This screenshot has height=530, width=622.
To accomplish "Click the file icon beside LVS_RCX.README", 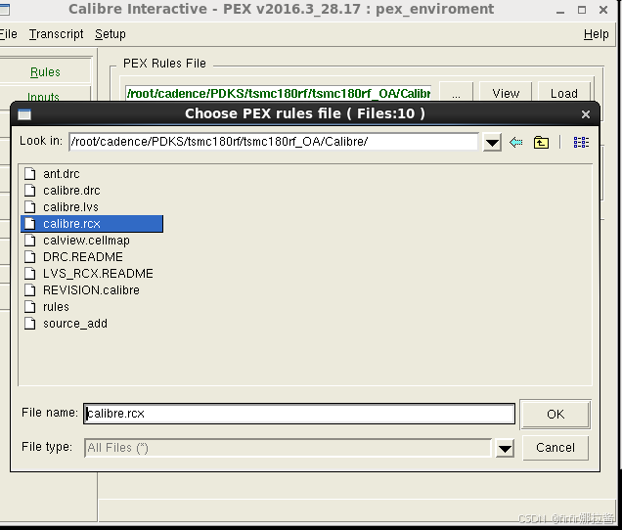I will [29, 274].
